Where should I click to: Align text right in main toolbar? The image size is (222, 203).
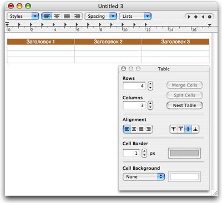click(77, 16)
